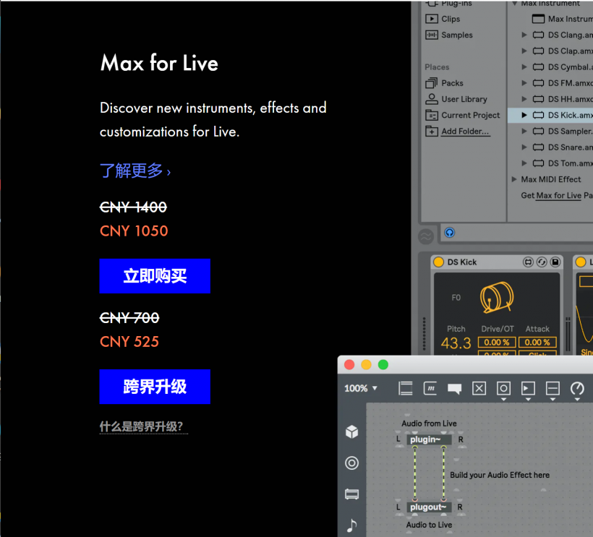Expand the DS Clap device entry
Image resolution: width=593 pixels, height=537 pixels.
click(x=524, y=51)
